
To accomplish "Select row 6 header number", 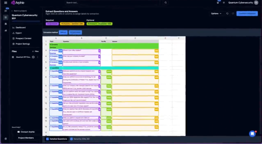I will (x=46, y=68).
